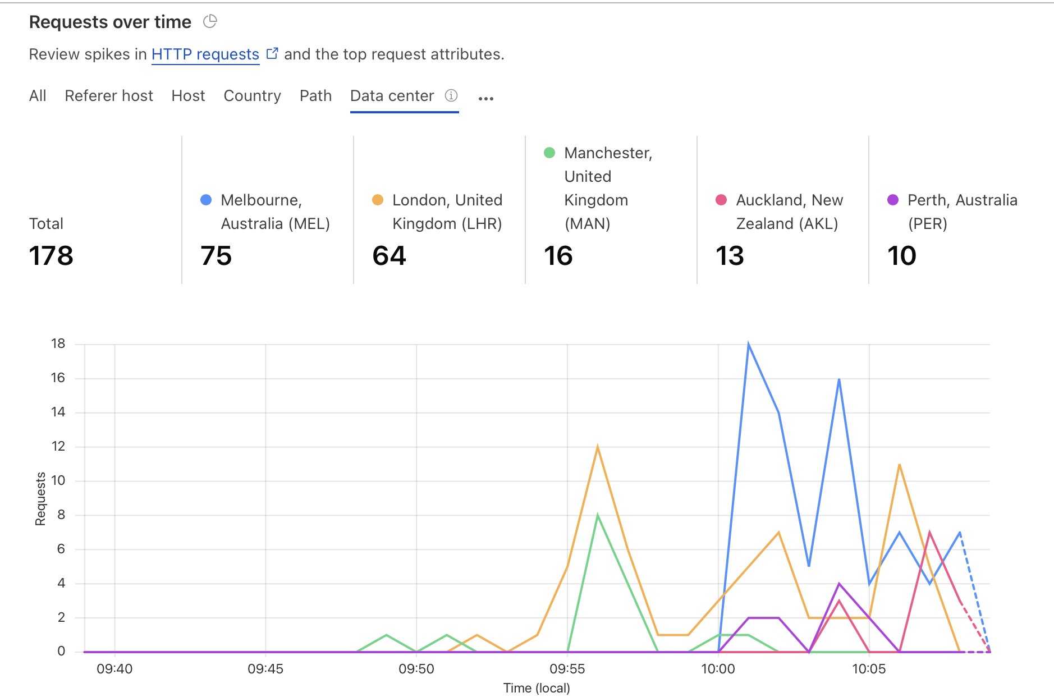Viewport: 1054px width, 697px height.
Task: Open the HTTP requests link
Action: (x=205, y=54)
